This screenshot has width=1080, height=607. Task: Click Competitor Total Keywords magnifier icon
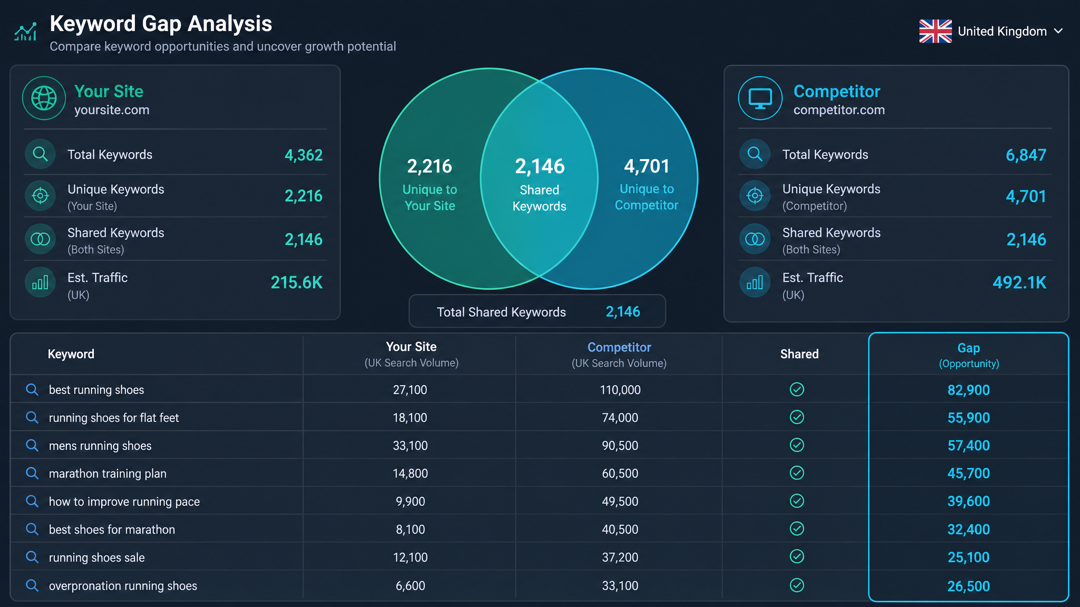(x=755, y=154)
